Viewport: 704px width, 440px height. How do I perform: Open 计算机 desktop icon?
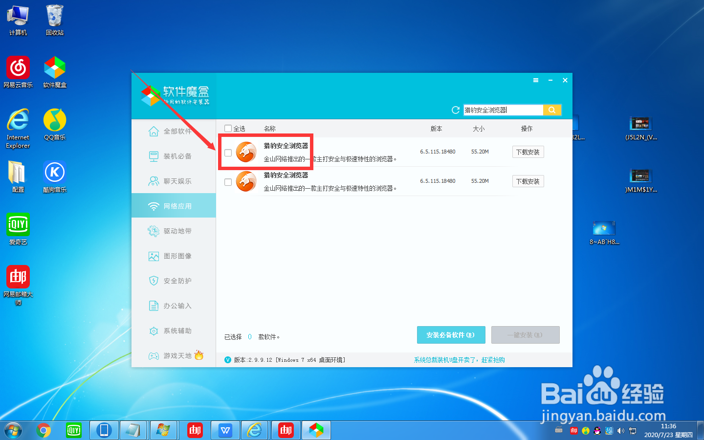click(18, 21)
